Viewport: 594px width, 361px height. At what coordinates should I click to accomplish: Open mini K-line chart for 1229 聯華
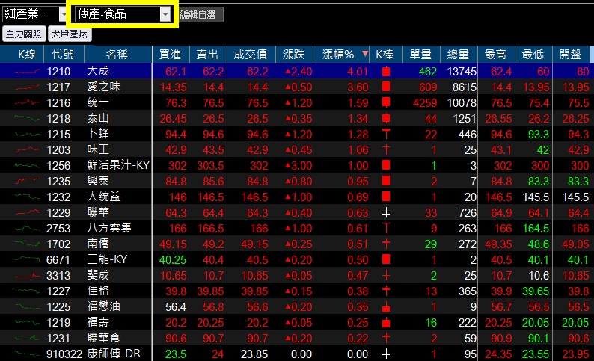tap(27, 213)
